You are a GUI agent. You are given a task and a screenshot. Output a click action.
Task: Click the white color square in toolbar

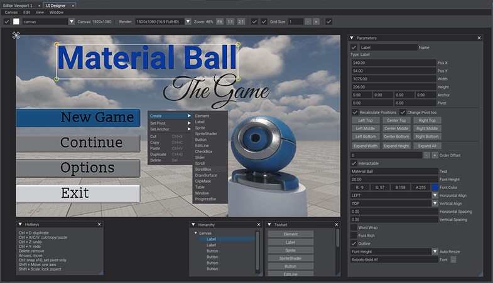17,22
